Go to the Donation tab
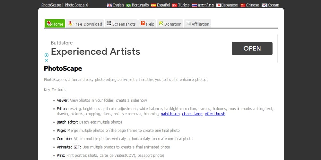 point(170,23)
